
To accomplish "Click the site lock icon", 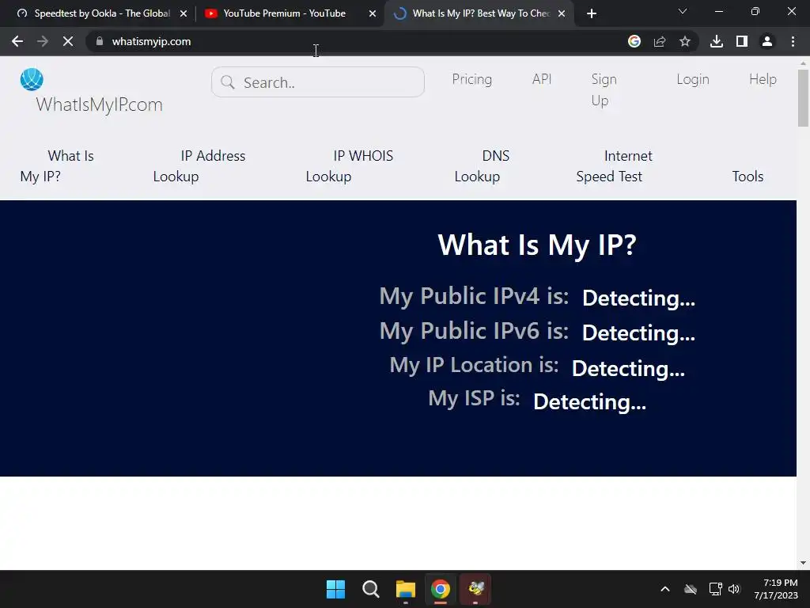I will pyautogui.click(x=100, y=41).
